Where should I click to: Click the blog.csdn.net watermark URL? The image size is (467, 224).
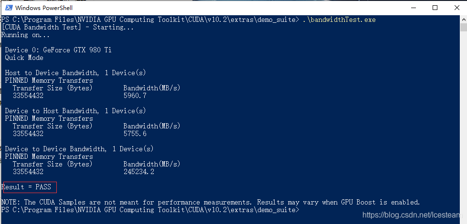tap(412, 215)
